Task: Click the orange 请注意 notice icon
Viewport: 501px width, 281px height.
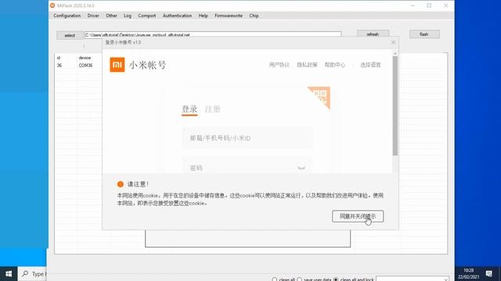Action: pos(120,184)
